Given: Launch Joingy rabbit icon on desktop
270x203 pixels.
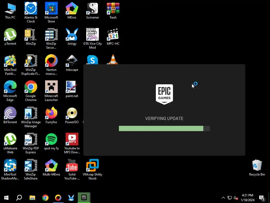Looking at the screenshot, I should [72, 37].
